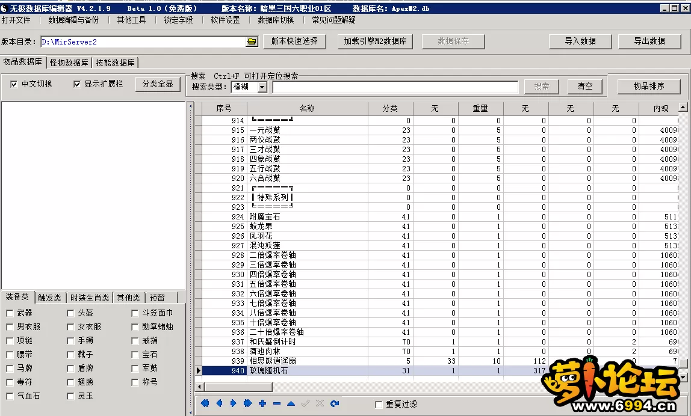Screen dimensions: 691x416
Task: Select the 附魔宝石 row name cell
Action: pyautogui.click(x=307, y=217)
